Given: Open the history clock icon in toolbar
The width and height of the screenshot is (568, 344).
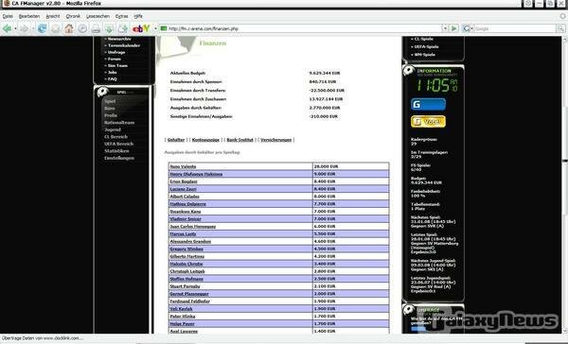Looking at the screenshot, I should coord(82,28).
